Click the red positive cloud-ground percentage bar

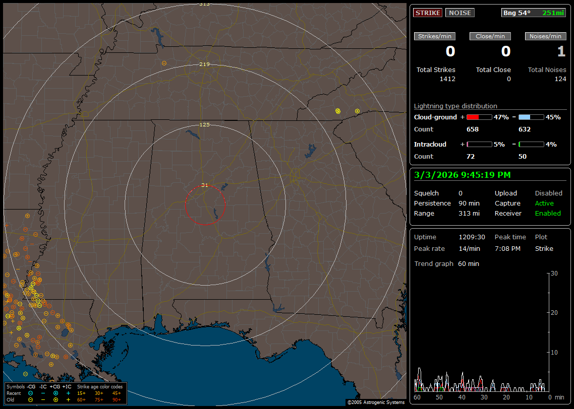(x=479, y=117)
